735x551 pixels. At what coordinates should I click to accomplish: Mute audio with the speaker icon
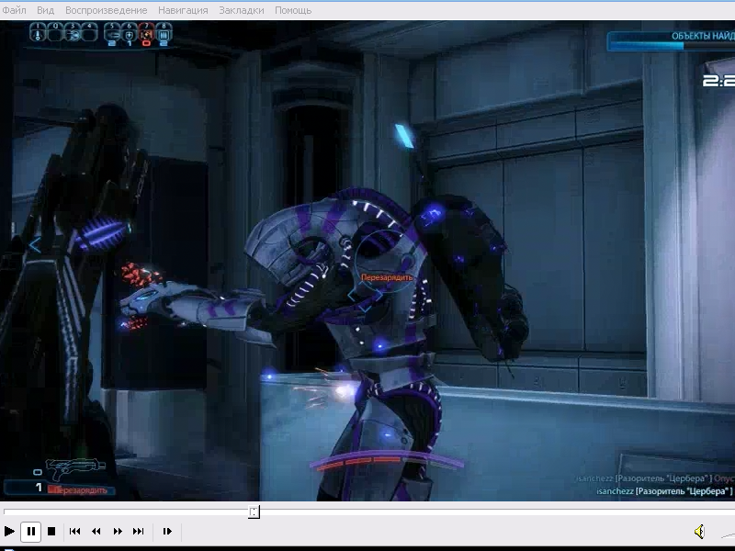[x=699, y=532]
